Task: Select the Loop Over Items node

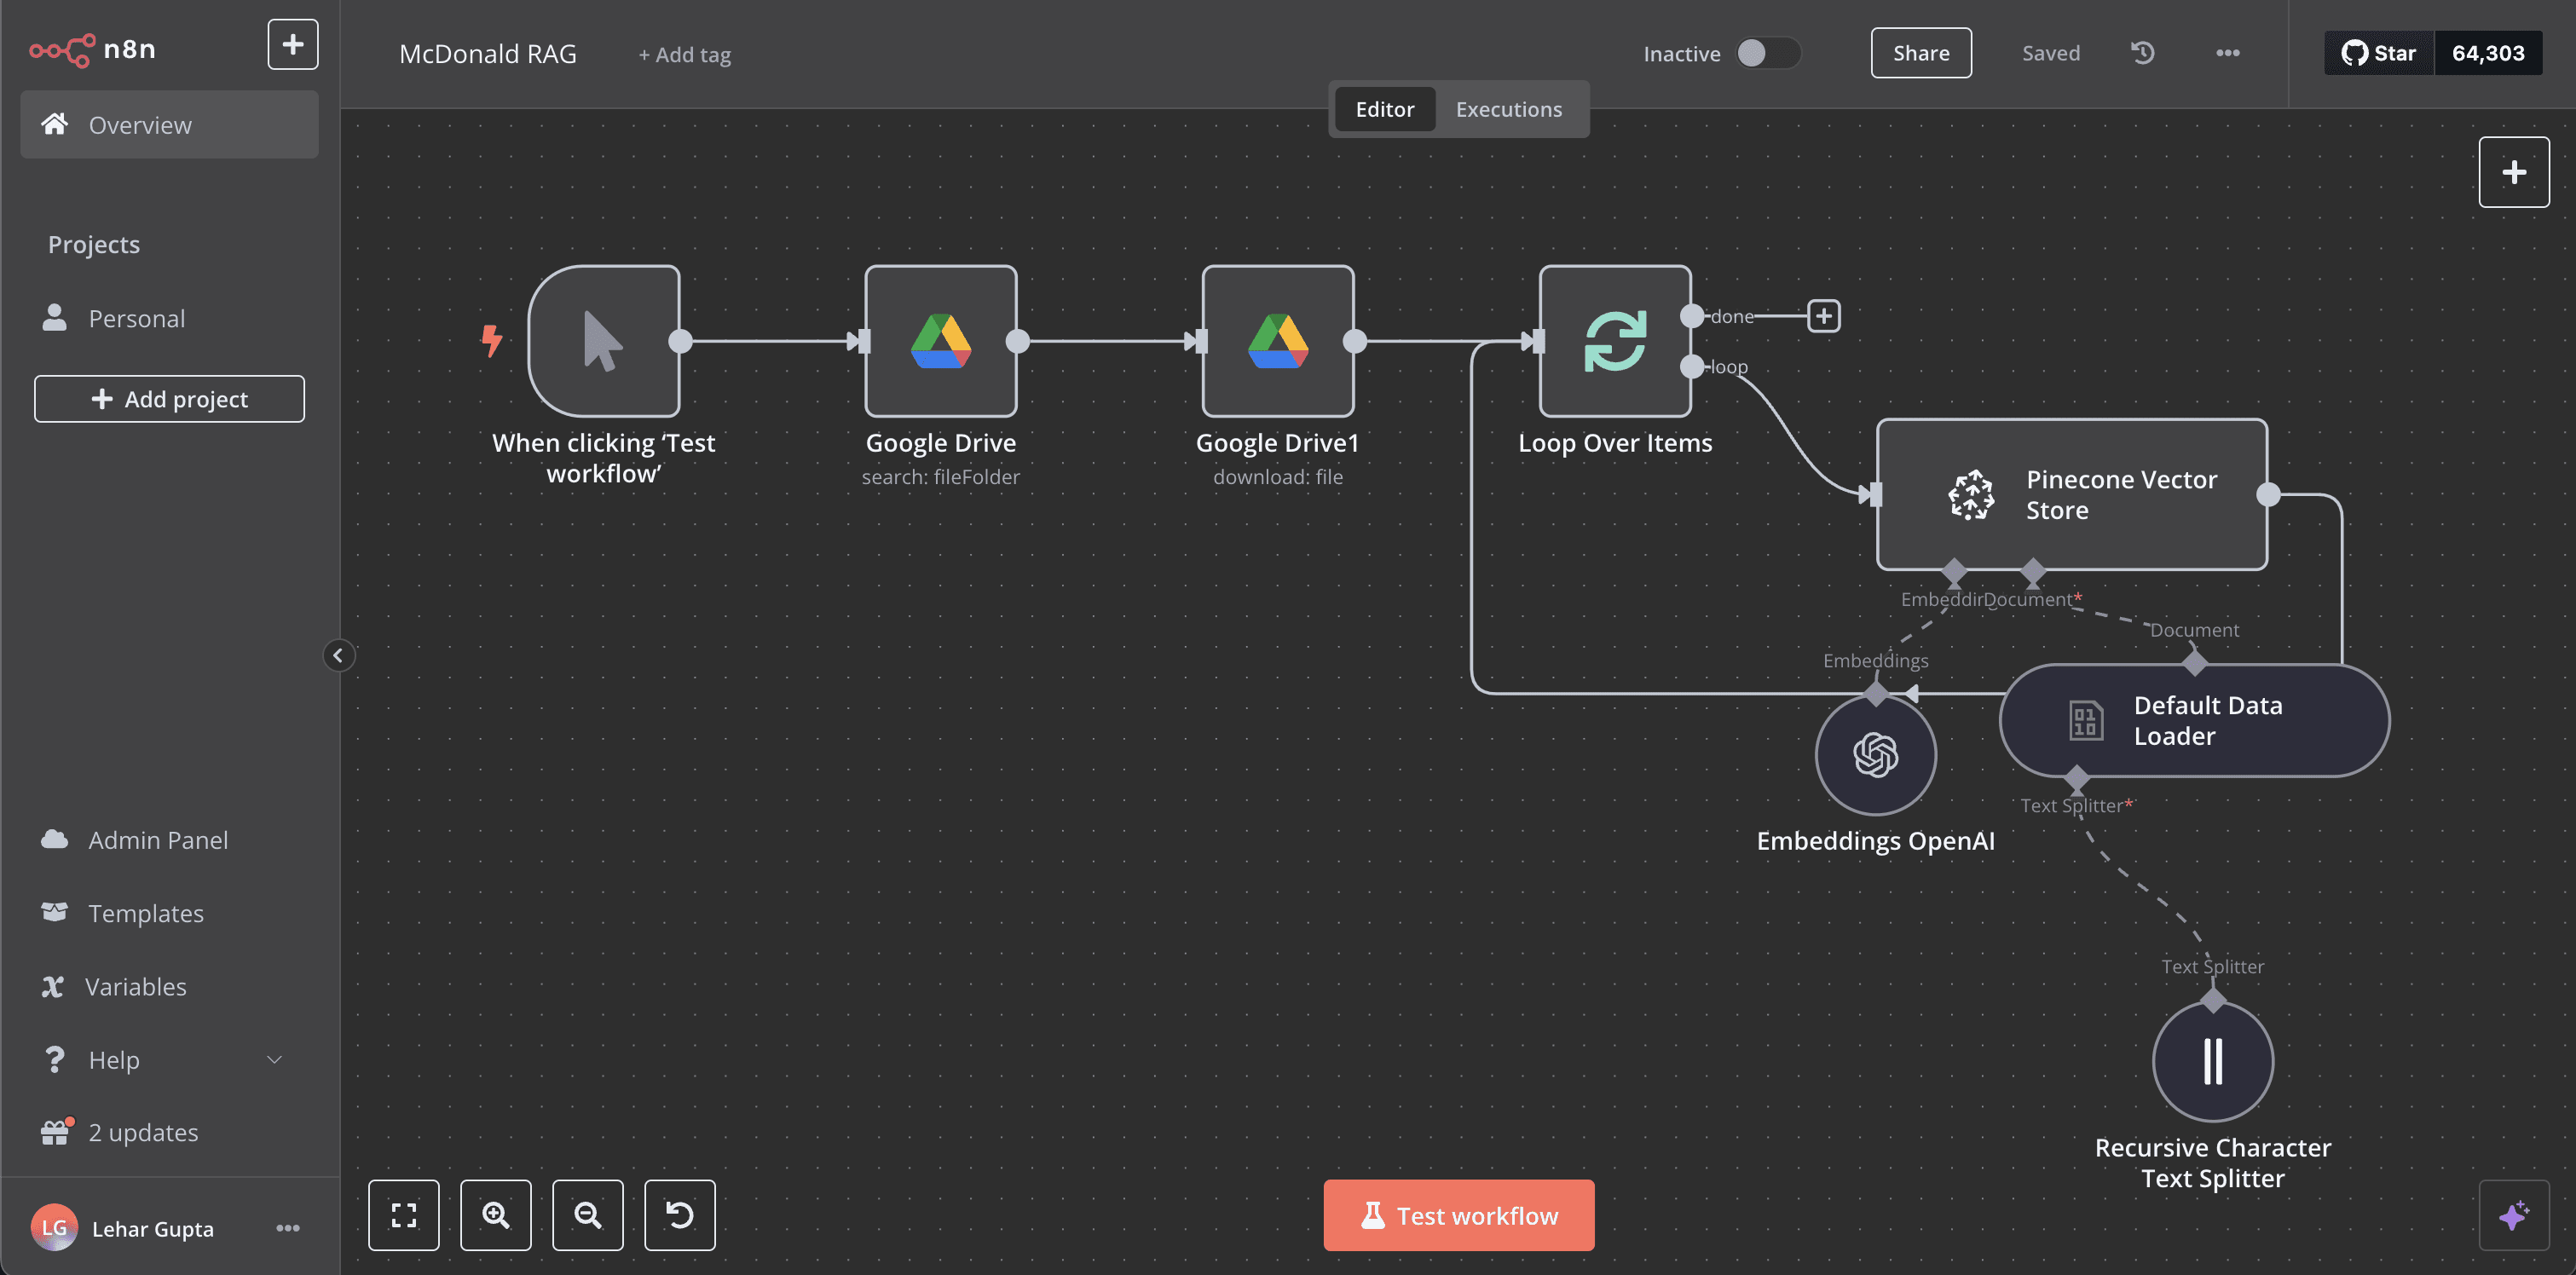Action: click(1615, 341)
